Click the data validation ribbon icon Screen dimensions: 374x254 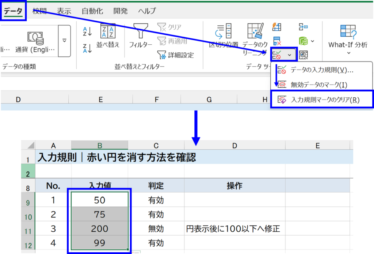point(277,55)
